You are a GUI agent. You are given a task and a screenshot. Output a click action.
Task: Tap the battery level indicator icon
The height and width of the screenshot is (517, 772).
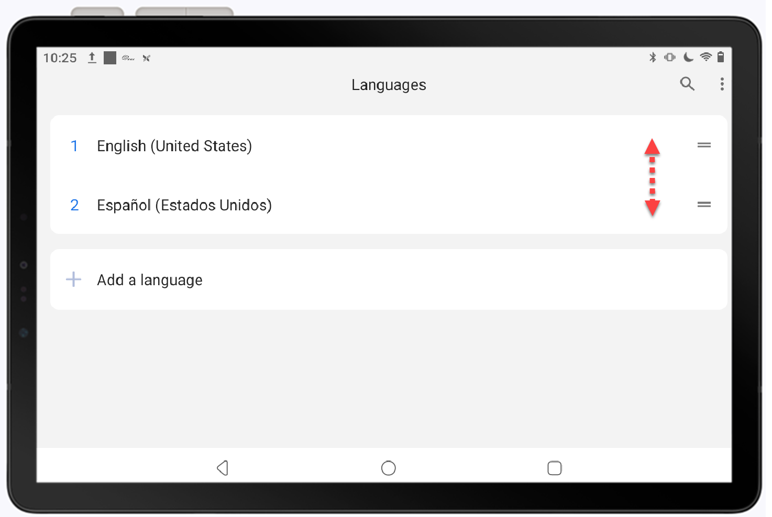coord(721,58)
